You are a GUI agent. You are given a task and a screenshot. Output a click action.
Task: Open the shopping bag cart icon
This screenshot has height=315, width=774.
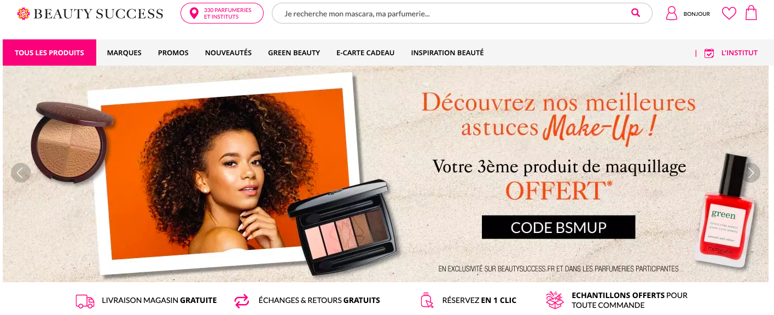click(x=751, y=13)
